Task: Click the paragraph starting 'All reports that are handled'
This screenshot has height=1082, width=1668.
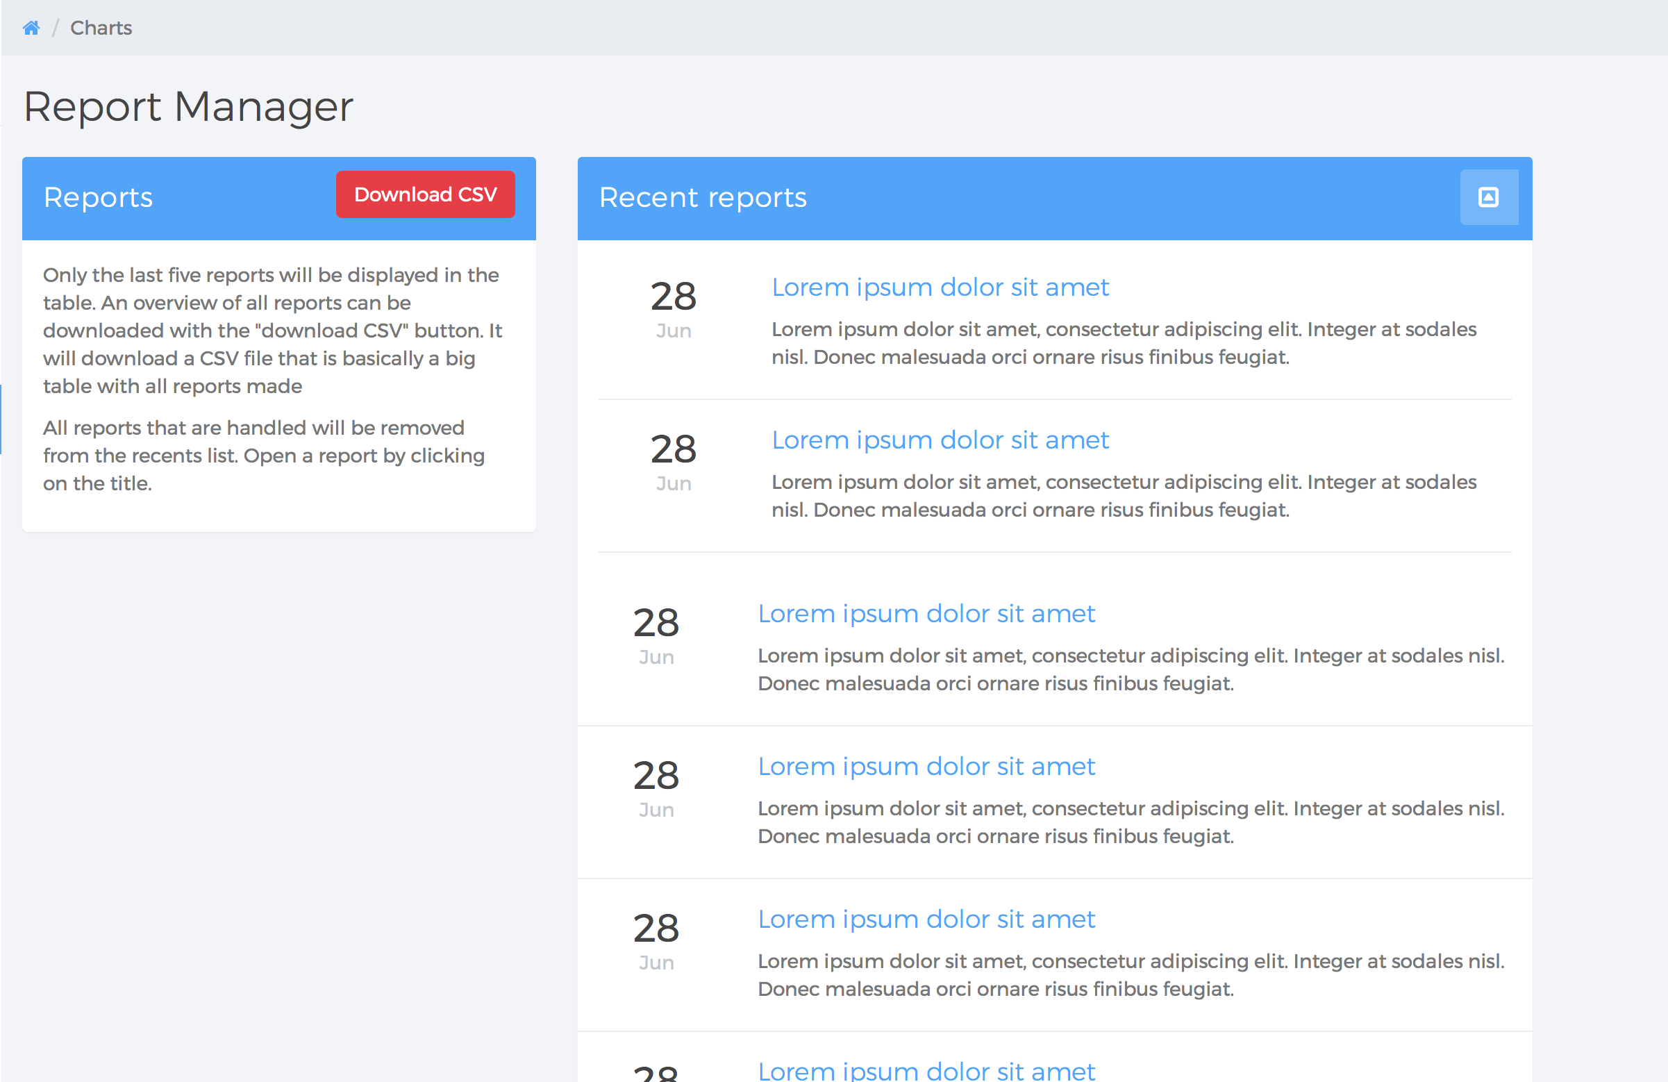Action: 263,456
